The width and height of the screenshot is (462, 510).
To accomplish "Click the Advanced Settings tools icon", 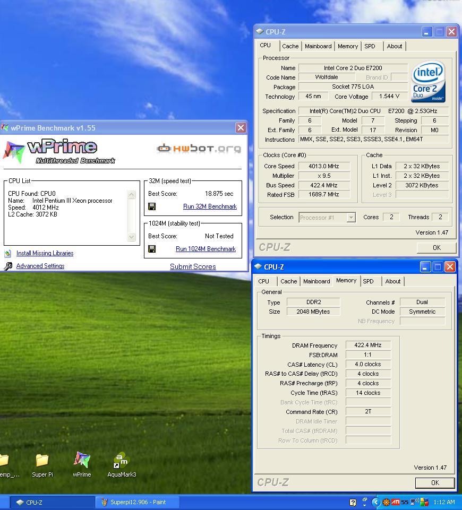I will (x=8, y=266).
